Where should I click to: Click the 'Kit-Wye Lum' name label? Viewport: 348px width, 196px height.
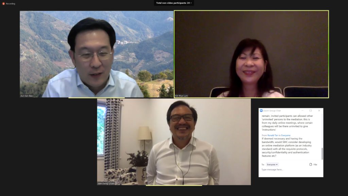coord(181,96)
